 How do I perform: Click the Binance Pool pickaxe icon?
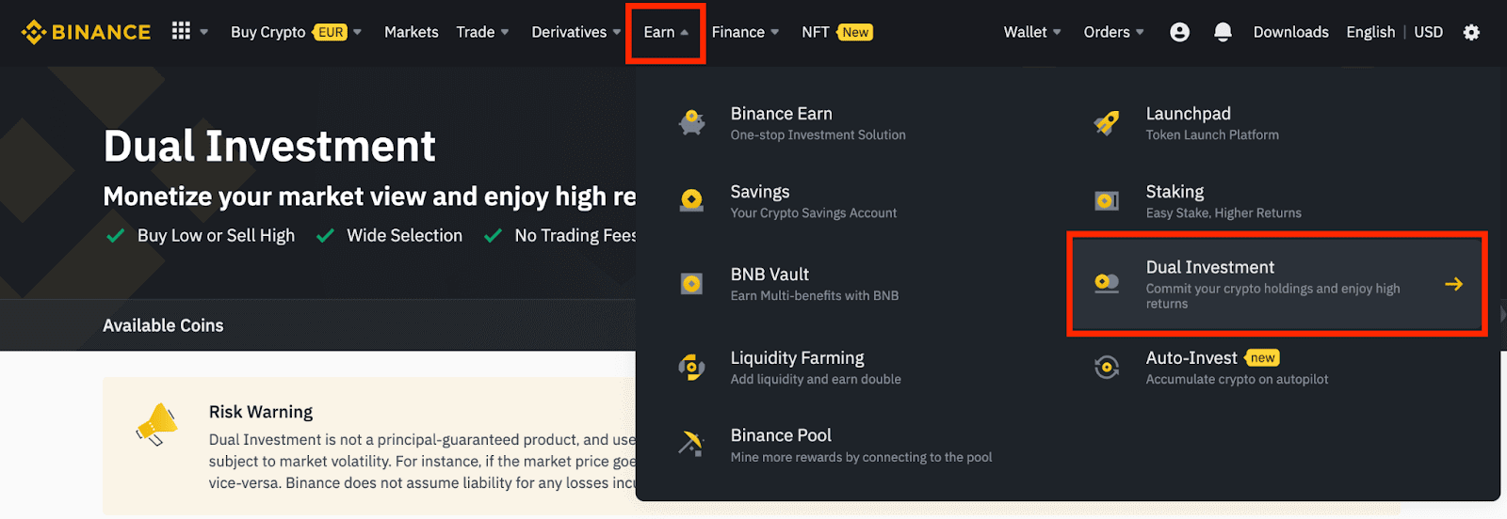691,444
